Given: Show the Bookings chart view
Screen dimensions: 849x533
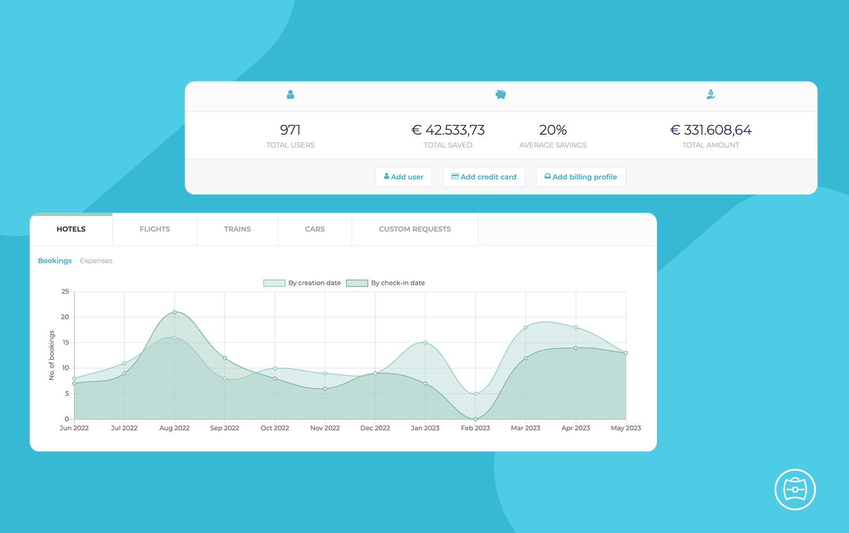Looking at the screenshot, I should (55, 261).
